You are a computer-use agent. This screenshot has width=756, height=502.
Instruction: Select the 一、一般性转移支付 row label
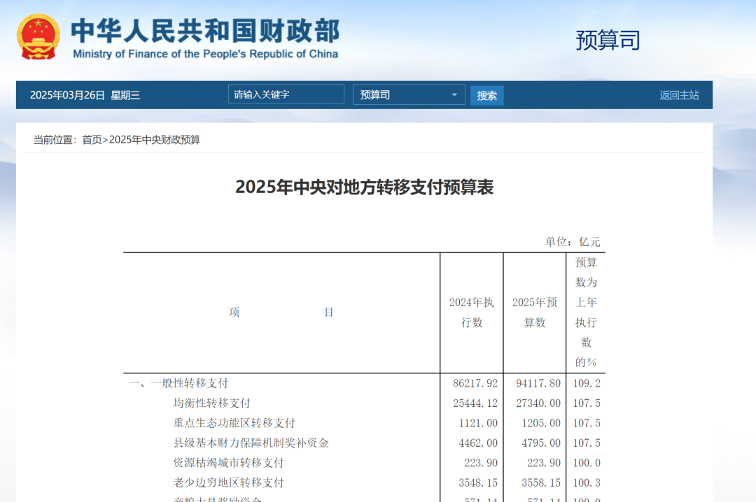[x=178, y=383]
